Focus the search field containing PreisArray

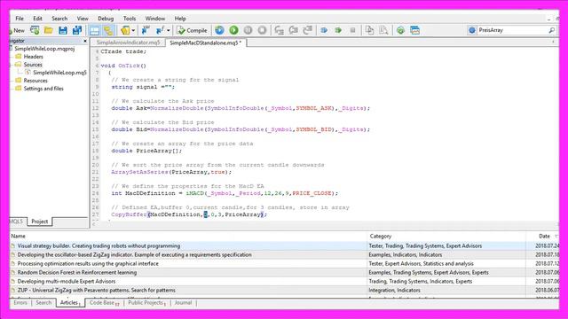512,30
